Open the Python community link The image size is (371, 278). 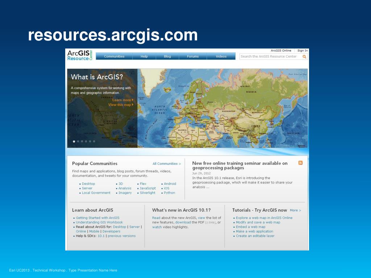tap(170, 193)
